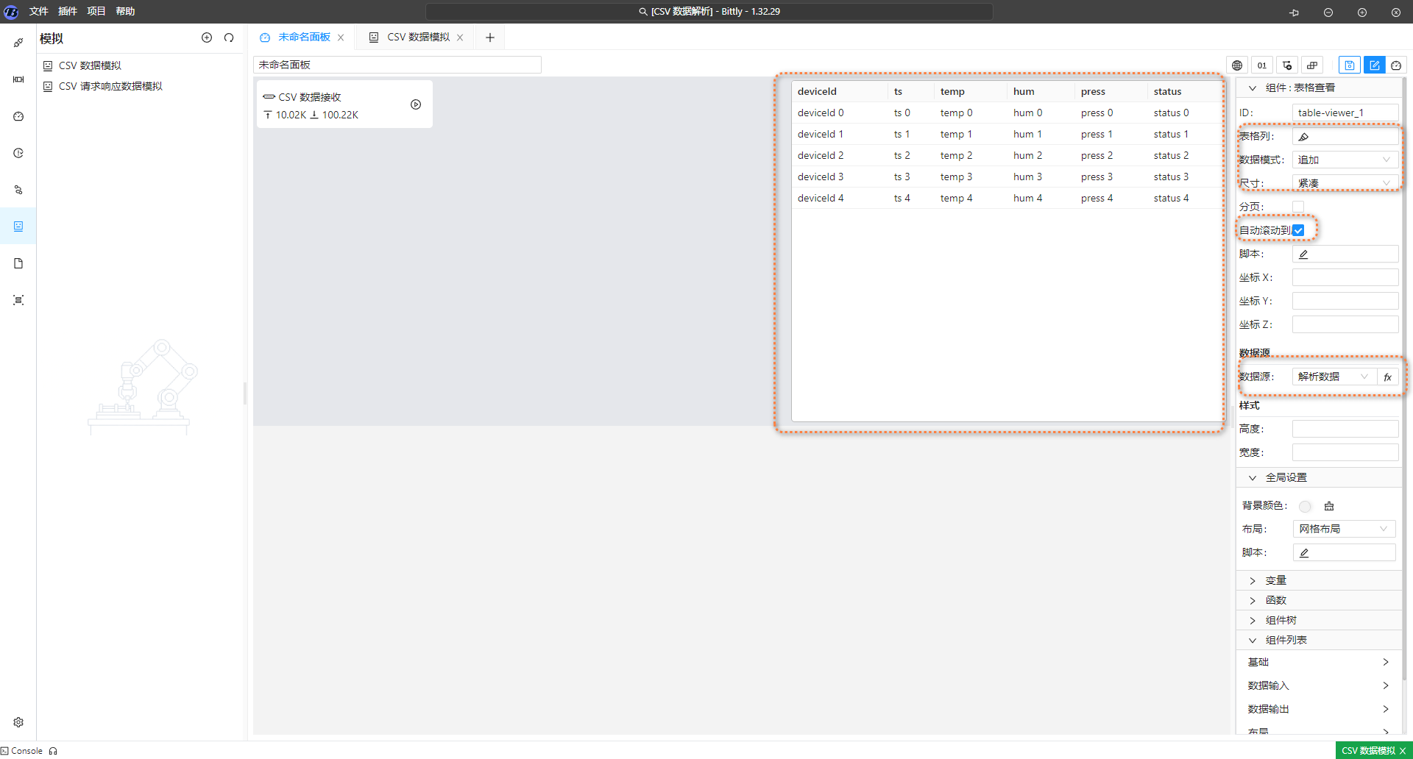Toggle the blue edit mode button
Image resolution: width=1413 pixels, height=759 pixels.
(x=1374, y=65)
